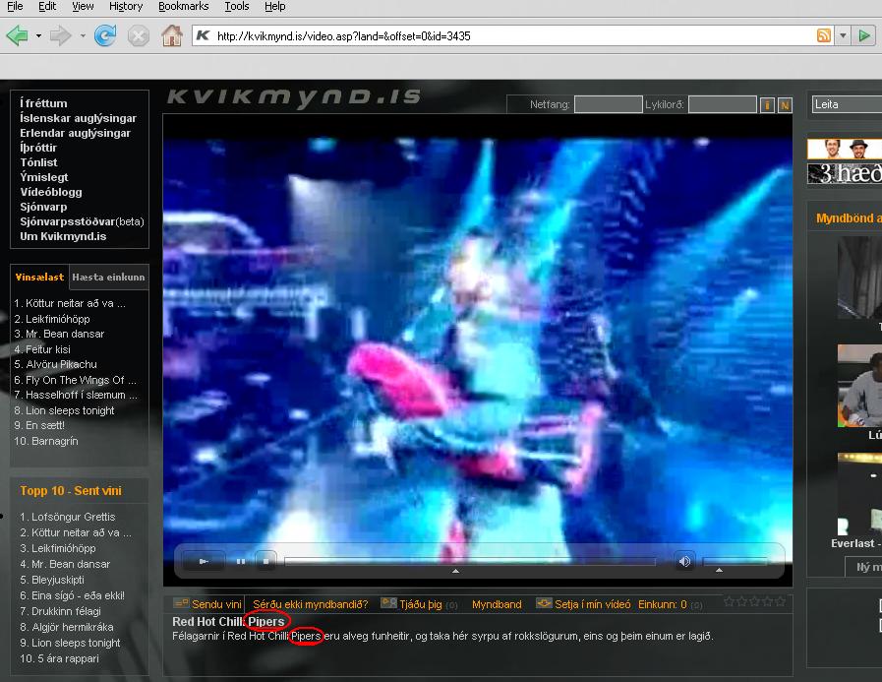Reload the page with the refresh icon

(x=105, y=35)
